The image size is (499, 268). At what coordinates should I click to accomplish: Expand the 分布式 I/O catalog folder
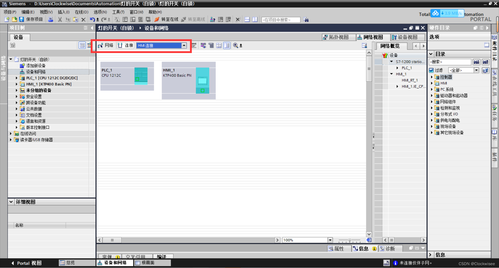[x=432, y=114]
